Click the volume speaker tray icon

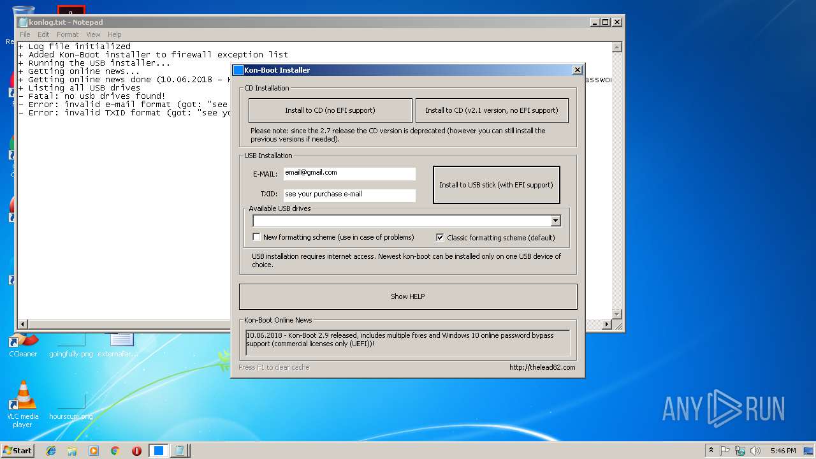(755, 451)
